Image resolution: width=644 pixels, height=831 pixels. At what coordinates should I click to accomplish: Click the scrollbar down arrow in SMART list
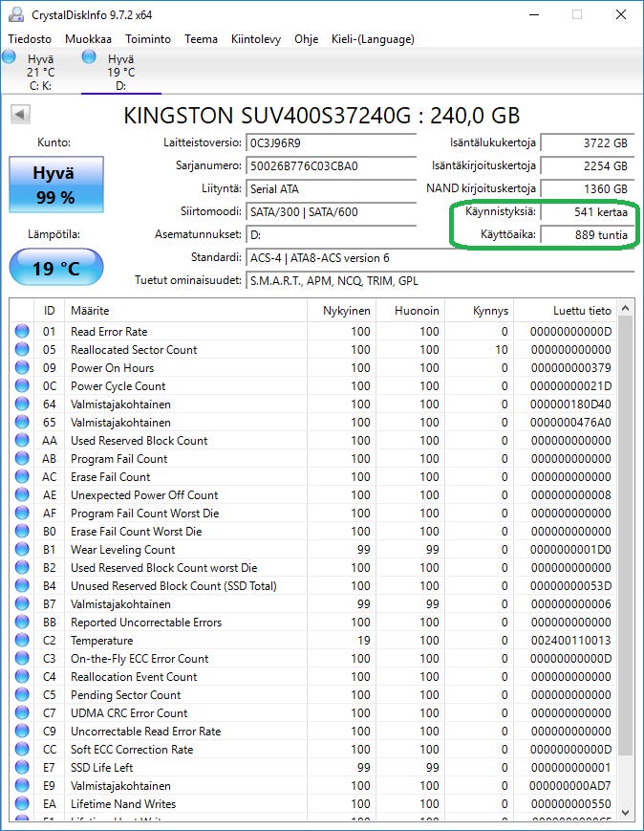626,813
